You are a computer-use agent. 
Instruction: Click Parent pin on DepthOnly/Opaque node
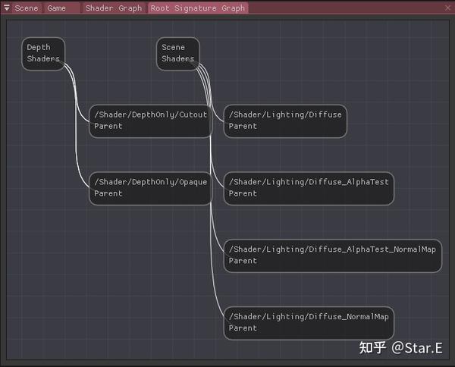click(x=108, y=194)
